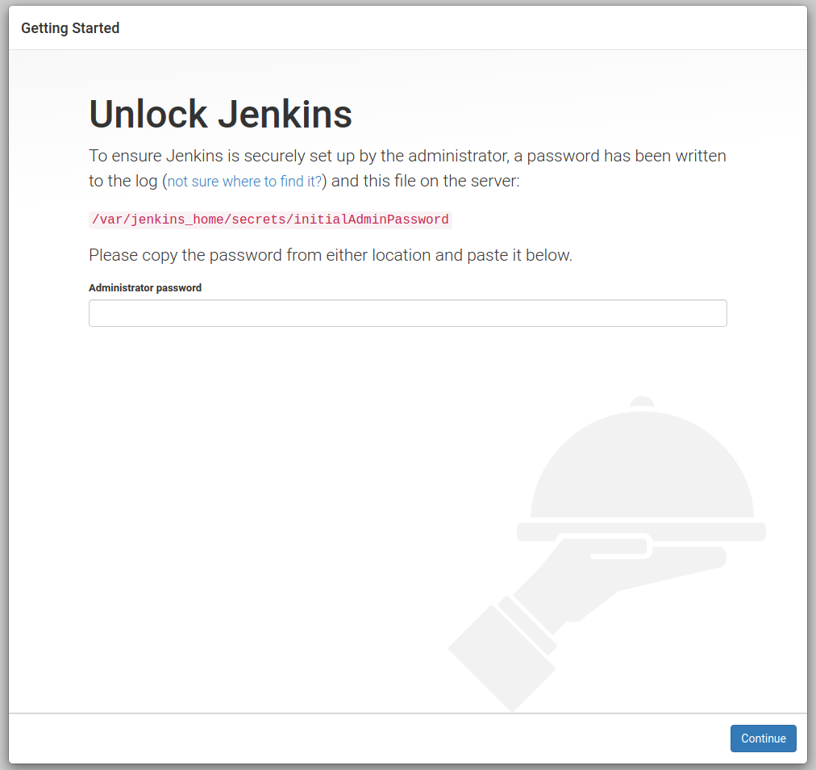Click the 'Administrator password' field label
The width and height of the screenshot is (816, 770).
[x=145, y=287]
